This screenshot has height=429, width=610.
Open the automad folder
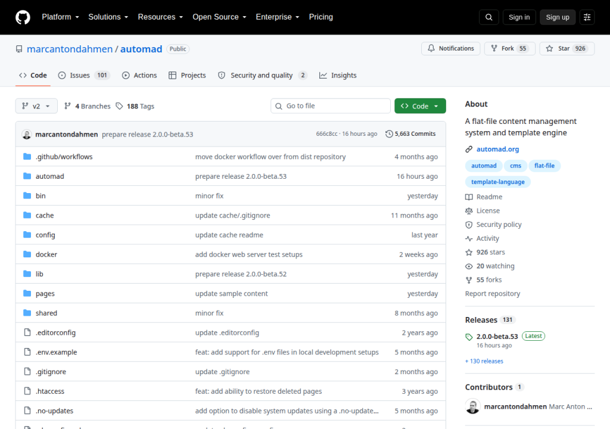point(50,176)
